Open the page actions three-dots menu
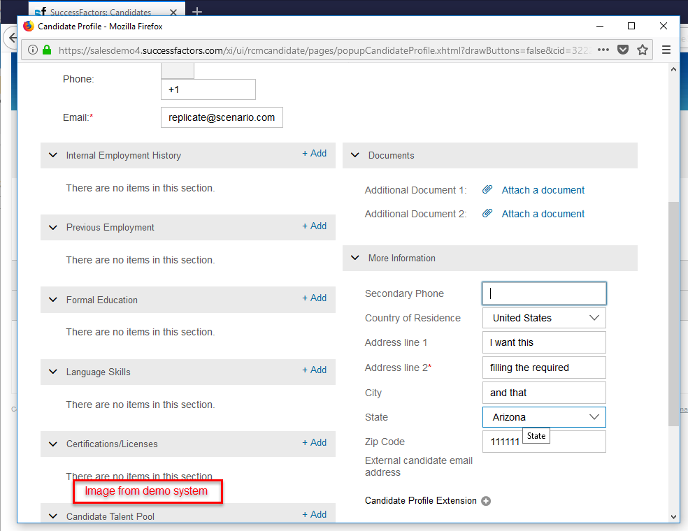Image resolution: width=688 pixels, height=531 pixels. [603, 50]
